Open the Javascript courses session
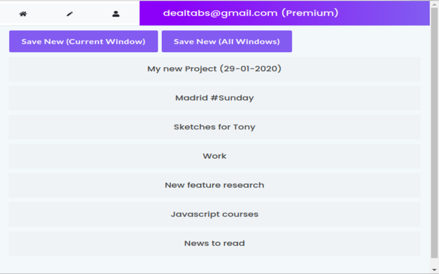439x274 pixels. [x=215, y=214]
